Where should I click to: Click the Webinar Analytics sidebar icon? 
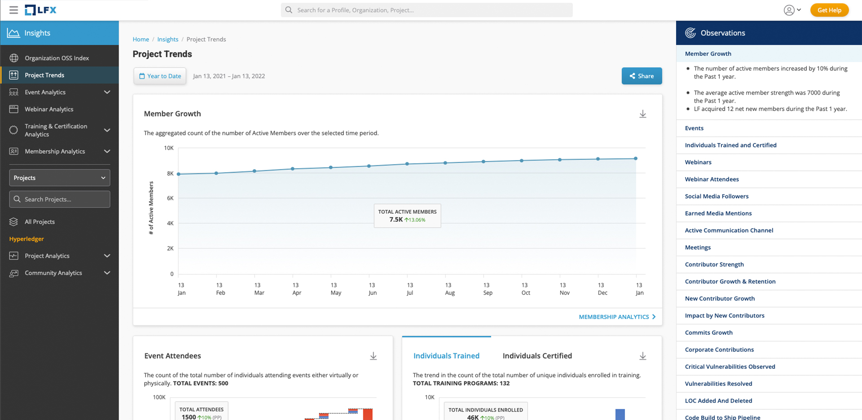pyautogui.click(x=14, y=109)
